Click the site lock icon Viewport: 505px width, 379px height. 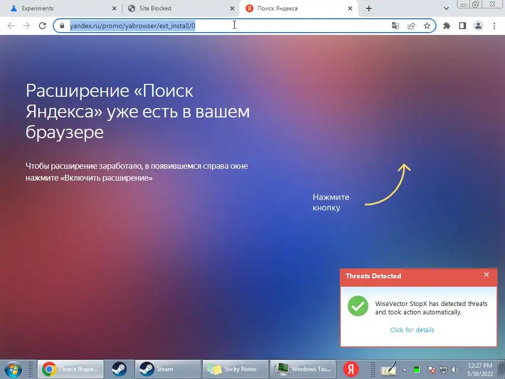[62, 26]
